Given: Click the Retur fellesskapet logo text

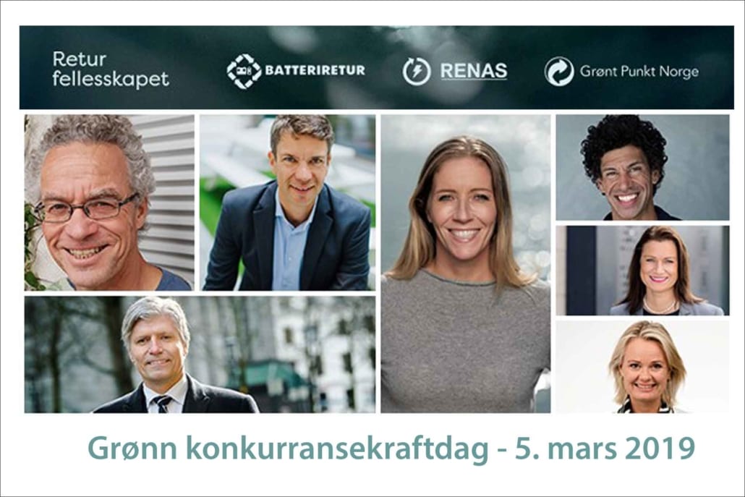Looking at the screenshot, I should coord(110,69).
